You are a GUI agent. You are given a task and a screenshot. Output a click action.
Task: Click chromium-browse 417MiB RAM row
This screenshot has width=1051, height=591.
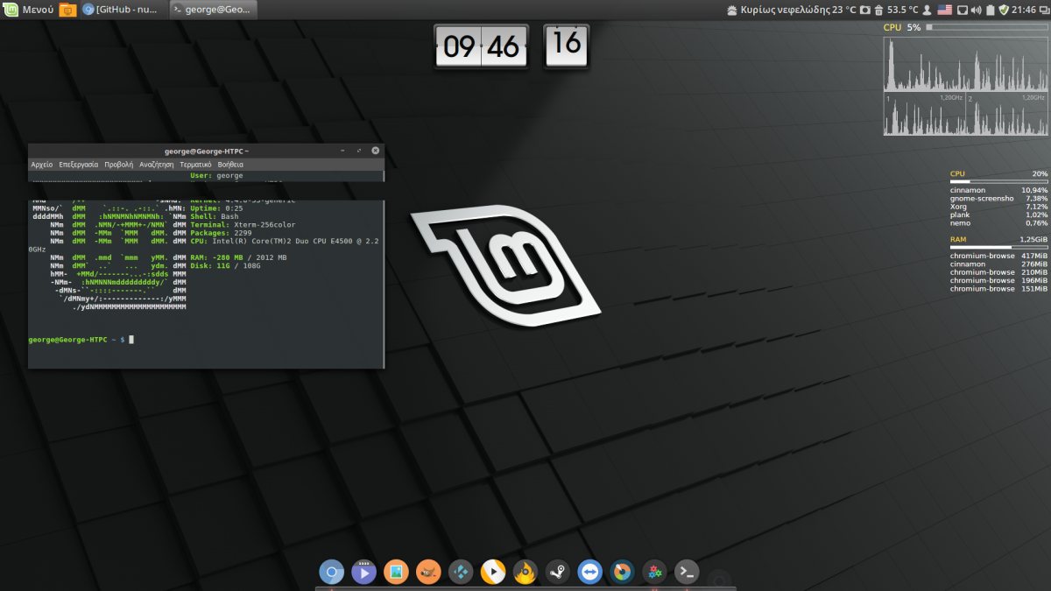(998, 256)
